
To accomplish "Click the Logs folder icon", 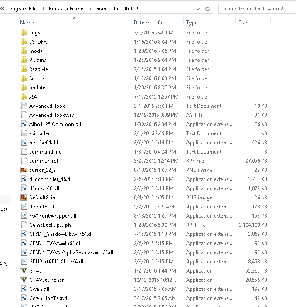I will [x=24, y=33].
